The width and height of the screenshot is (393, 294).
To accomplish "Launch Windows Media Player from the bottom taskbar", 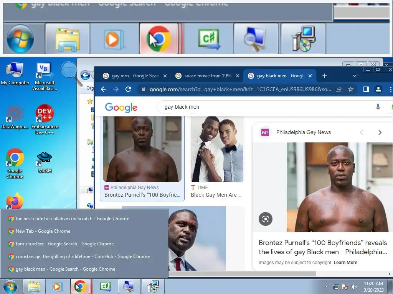I will point(57,286).
